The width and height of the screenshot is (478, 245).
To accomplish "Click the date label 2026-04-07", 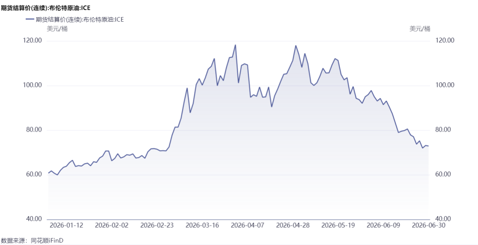I will pos(247,226).
